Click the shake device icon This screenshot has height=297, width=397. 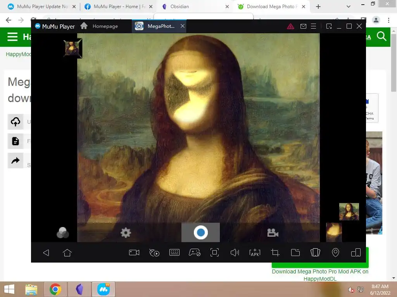[315, 253]
